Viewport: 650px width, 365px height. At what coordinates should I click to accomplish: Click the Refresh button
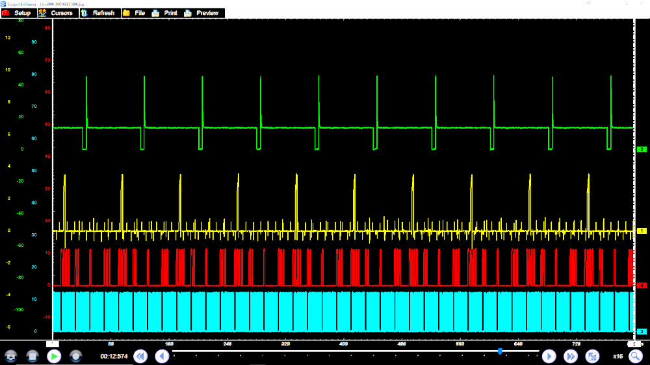coord(99,13)
